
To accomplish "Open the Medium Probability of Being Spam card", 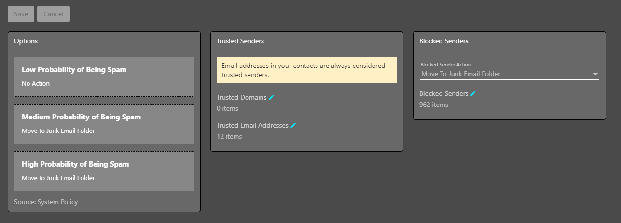I will click(104, 124).
